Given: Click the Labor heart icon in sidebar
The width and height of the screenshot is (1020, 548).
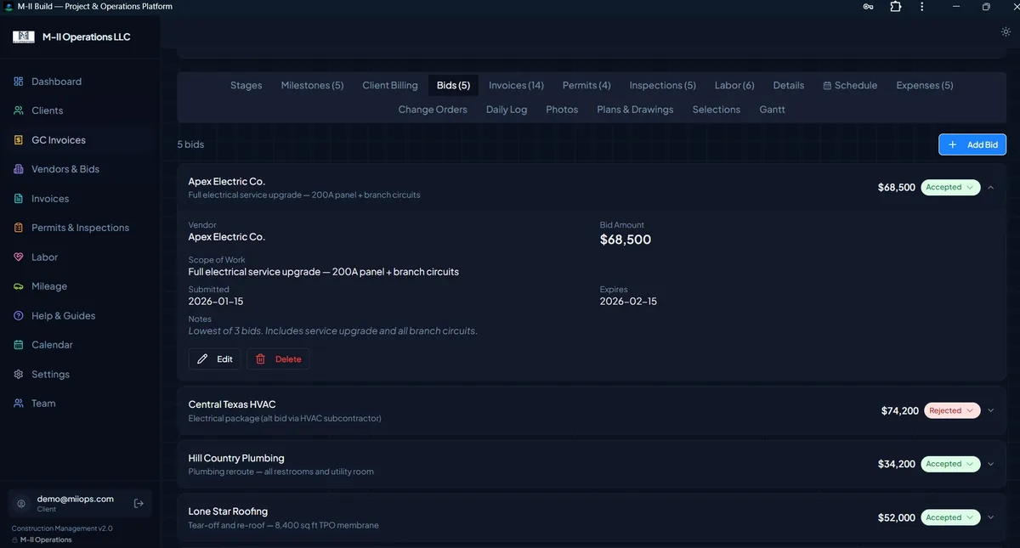Looking at the screenshot, I should point(19,257).
